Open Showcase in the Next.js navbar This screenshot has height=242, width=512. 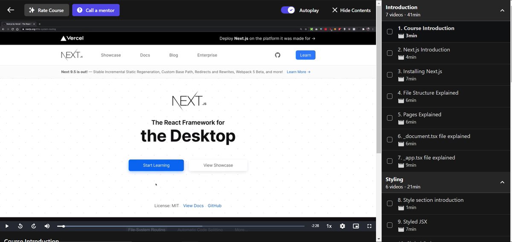[111, 55]
